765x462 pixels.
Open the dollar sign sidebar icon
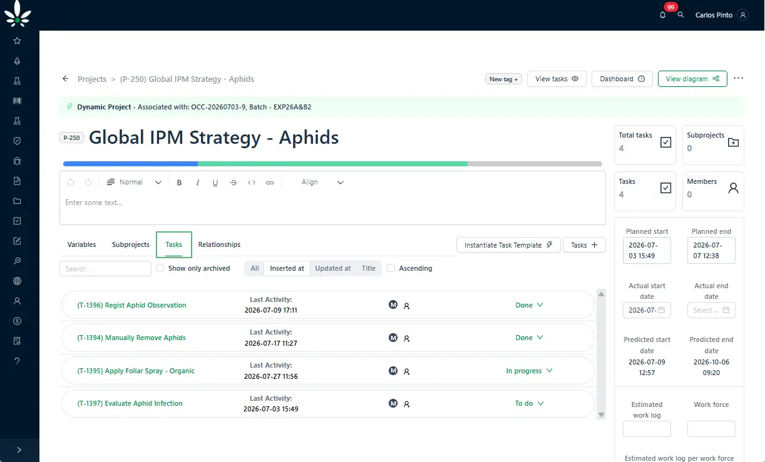click(17, 321)
